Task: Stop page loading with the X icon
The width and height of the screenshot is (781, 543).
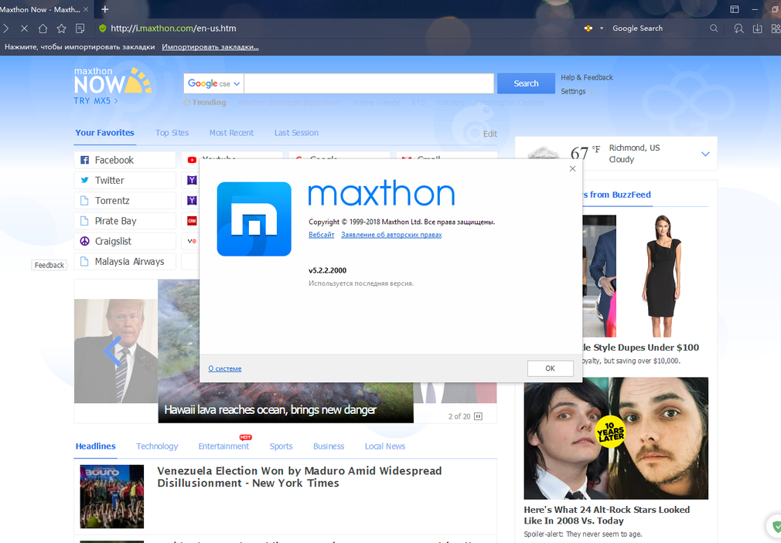Action: coord(24,29)
